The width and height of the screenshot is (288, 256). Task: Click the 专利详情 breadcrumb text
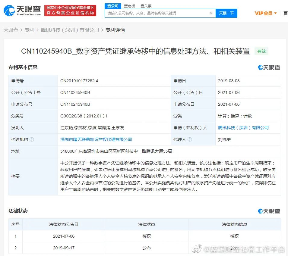pyautogui.click(x=115, y=30)
